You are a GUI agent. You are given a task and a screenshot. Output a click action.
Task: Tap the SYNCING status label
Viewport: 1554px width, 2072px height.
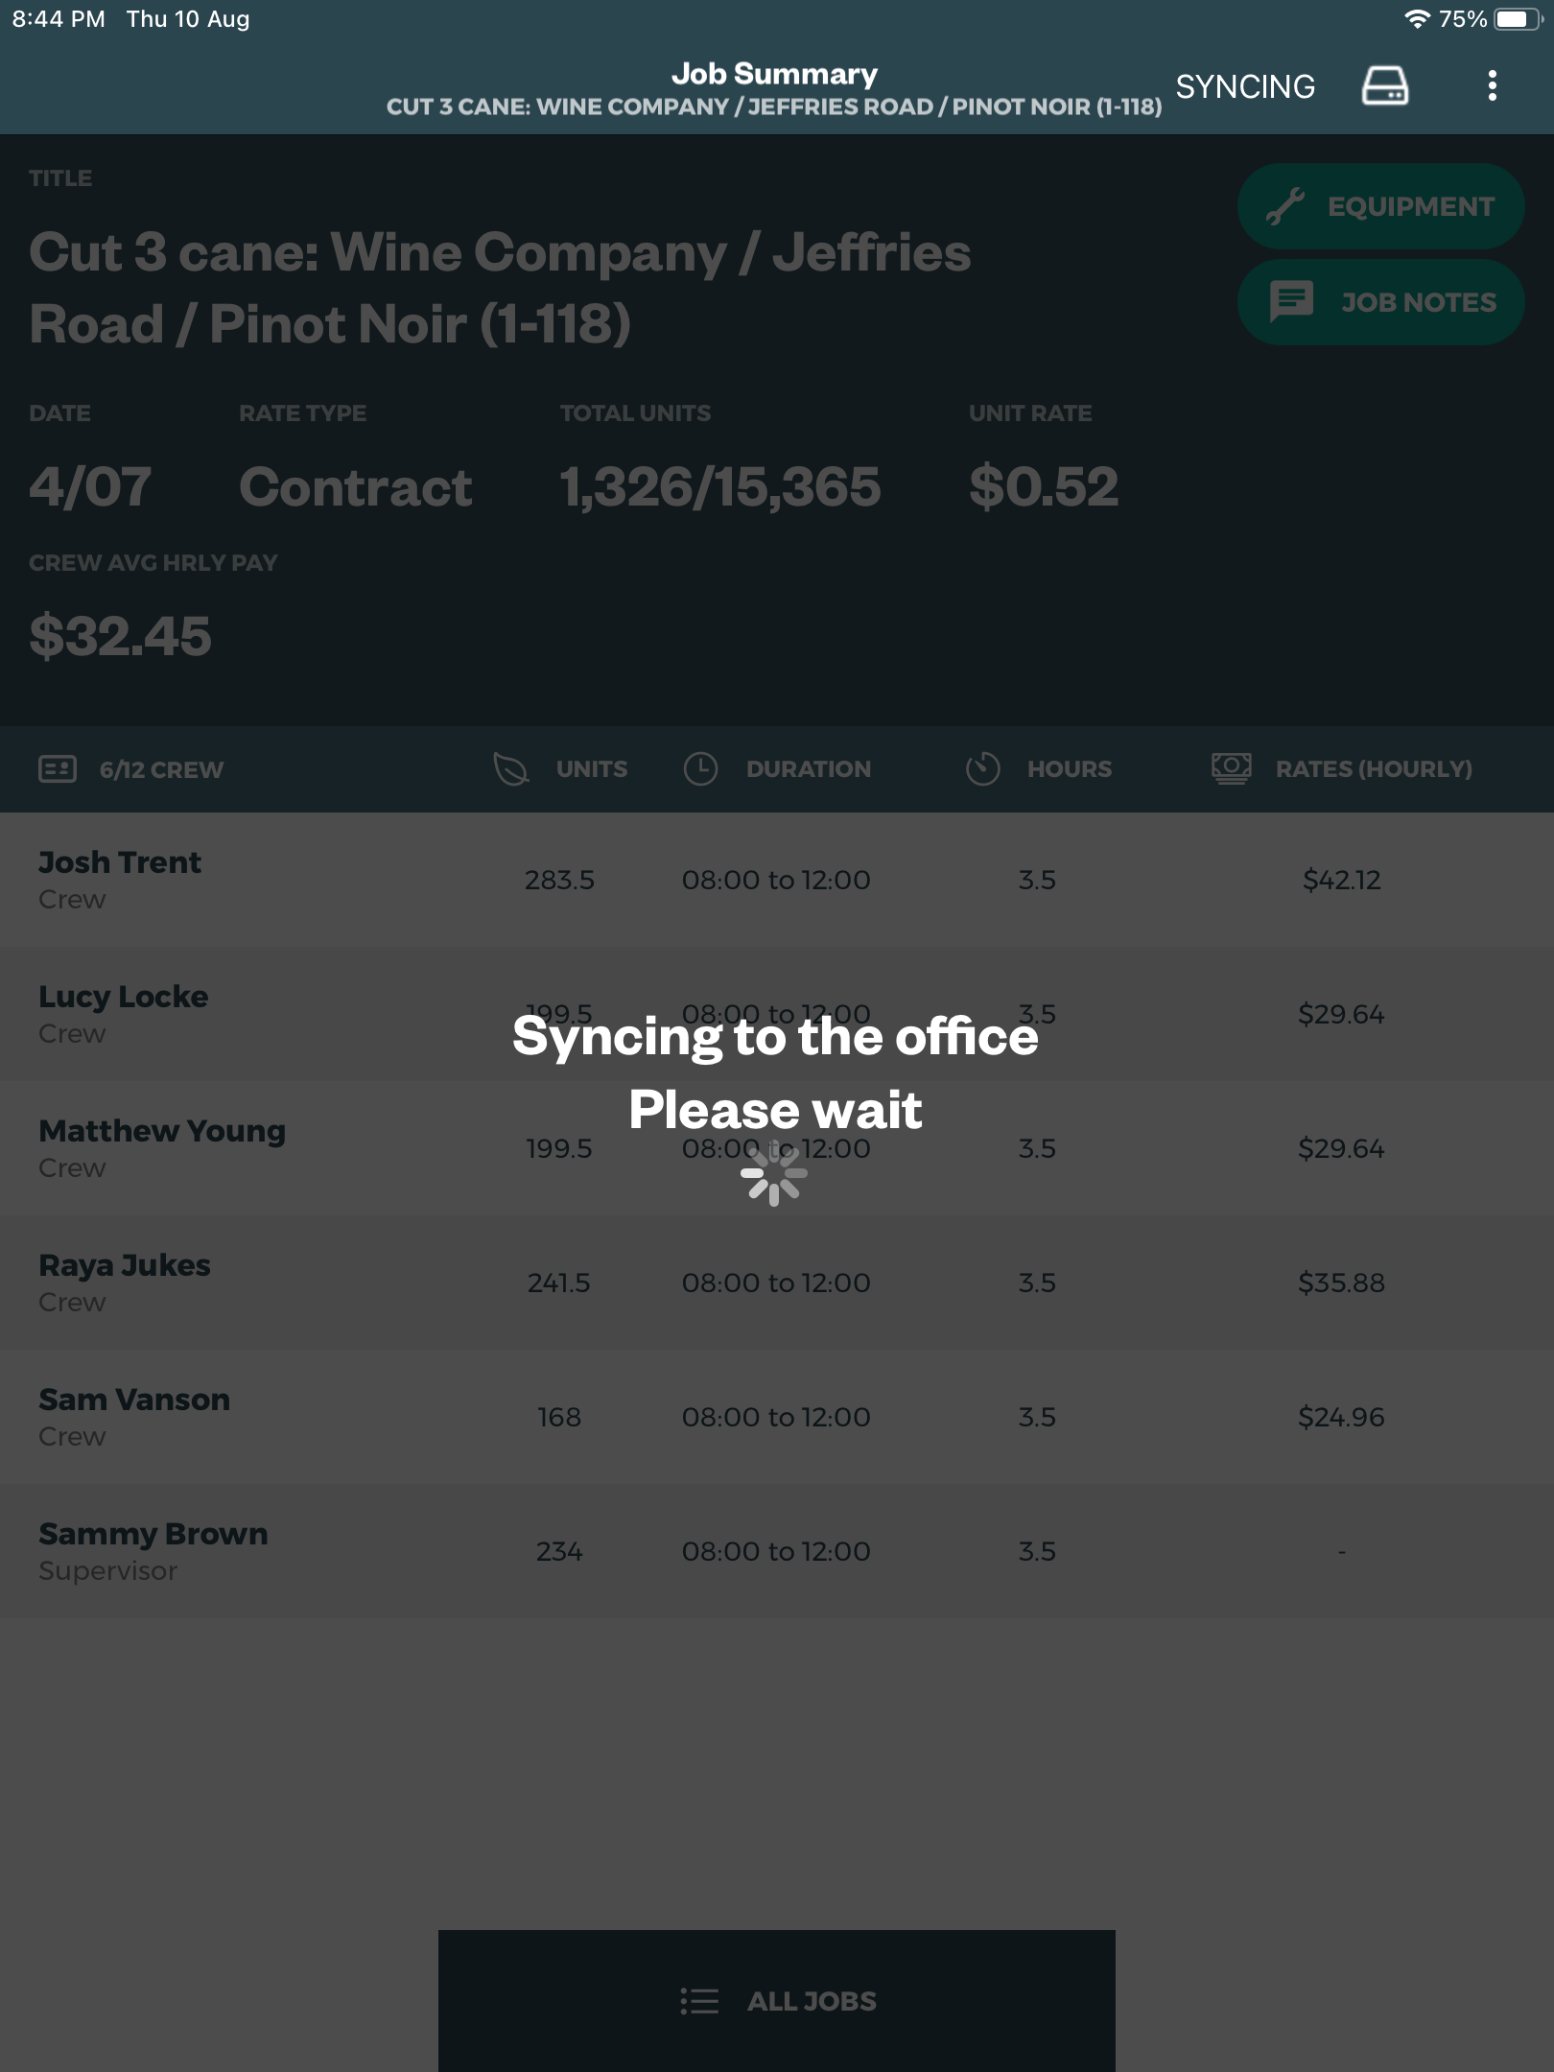(x=1245, y=86)
